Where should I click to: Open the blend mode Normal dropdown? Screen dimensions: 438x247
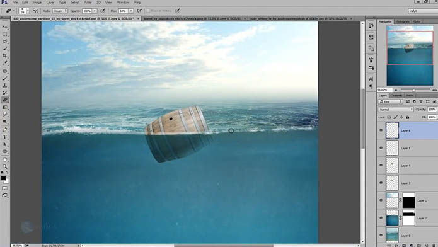(396, 109)
